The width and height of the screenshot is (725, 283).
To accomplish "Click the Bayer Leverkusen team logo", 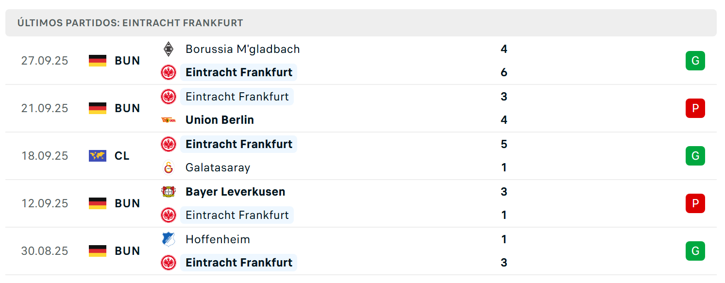I will (169, 192).
